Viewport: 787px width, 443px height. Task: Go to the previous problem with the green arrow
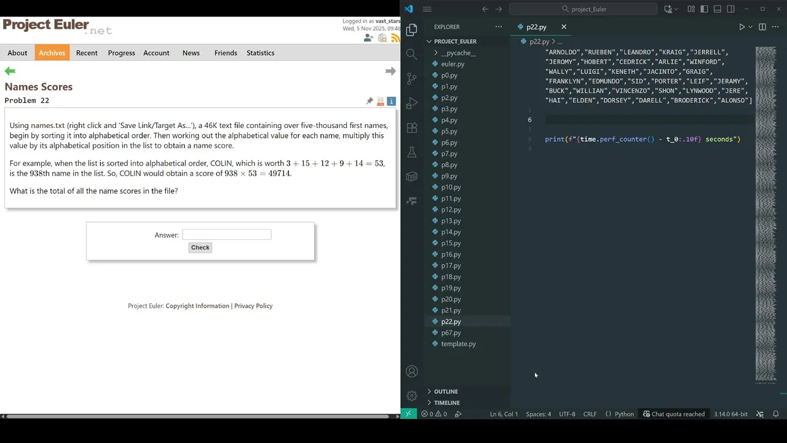(x=10, y=71)
